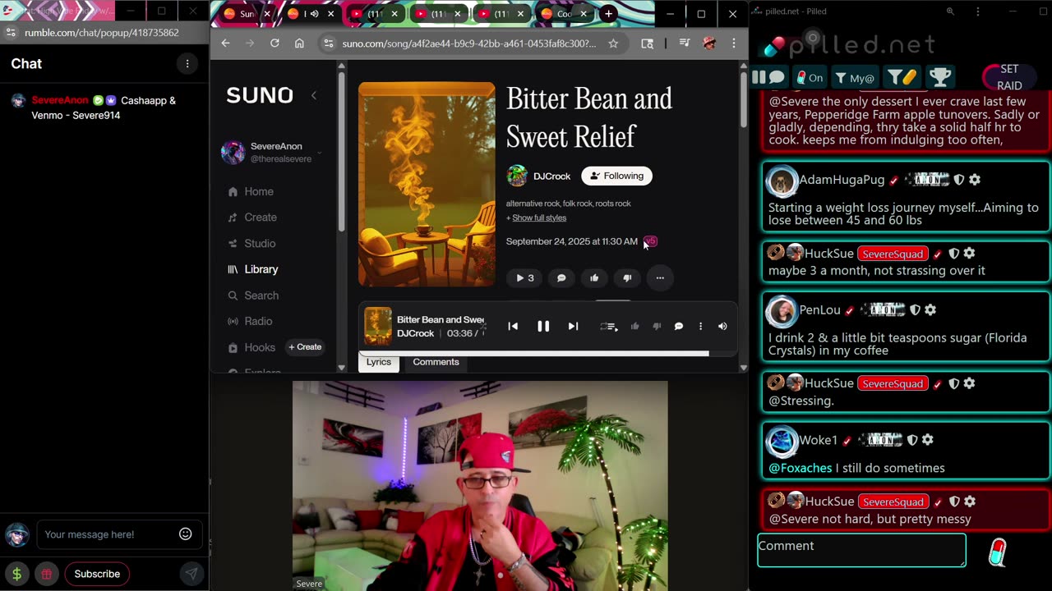
Task: Toggle pause chat icon in Pilled toolbar
Action: [x=768, y=77]
